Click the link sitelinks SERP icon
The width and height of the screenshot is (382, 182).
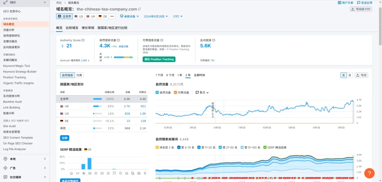click(x=78, y=173)
